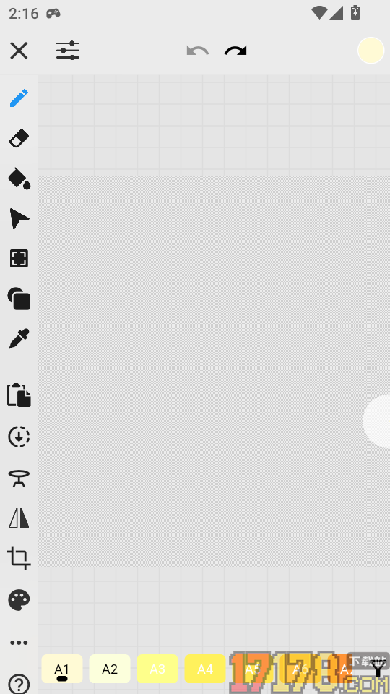Viewport: 390px width, 694px height.
Task: Tap the clipboard paste icon
Action: click(x=19, y=395)
